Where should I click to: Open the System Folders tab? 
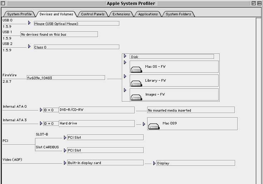click(x=178, y=14)
